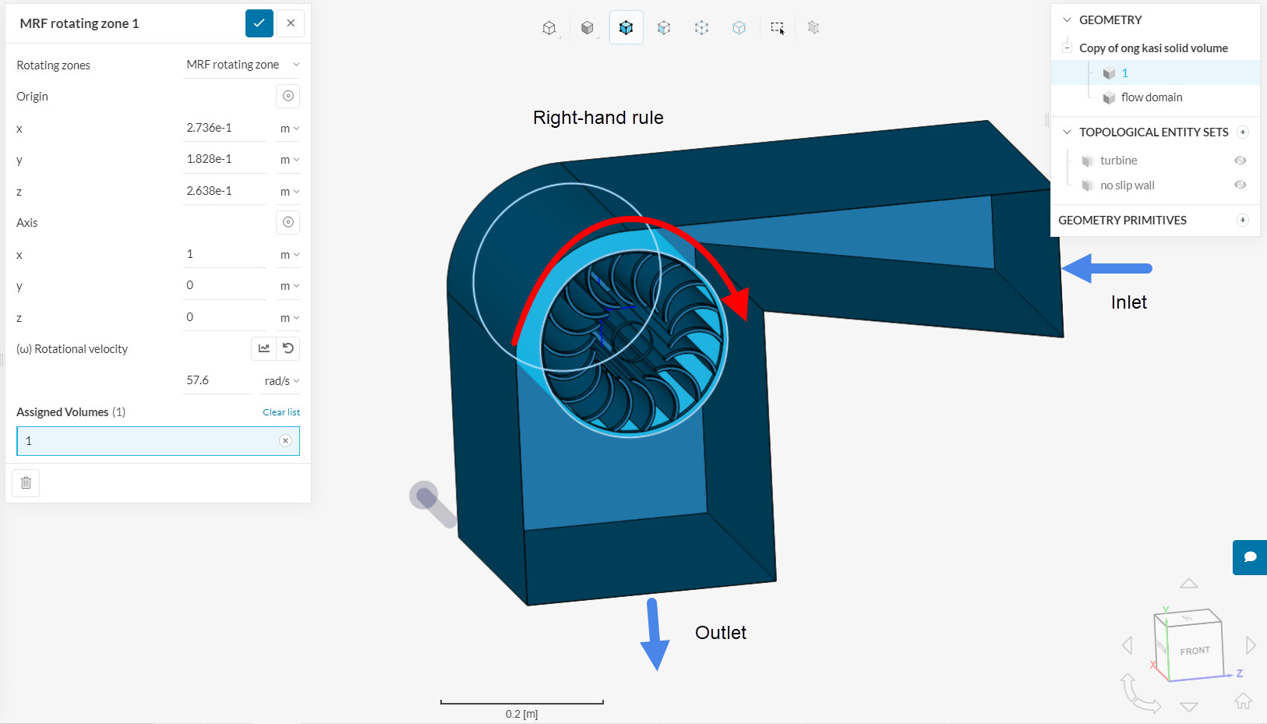The image size is (1267, 724).
Task: Edit the Axis z value field
Action: pyautogui.click(x=225, y=317)
